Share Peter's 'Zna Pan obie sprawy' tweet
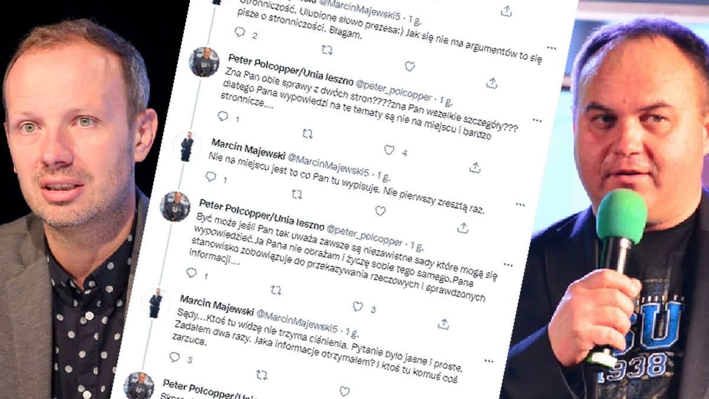The height and width of the screenshot is (399, 709). tap(474, 168)
